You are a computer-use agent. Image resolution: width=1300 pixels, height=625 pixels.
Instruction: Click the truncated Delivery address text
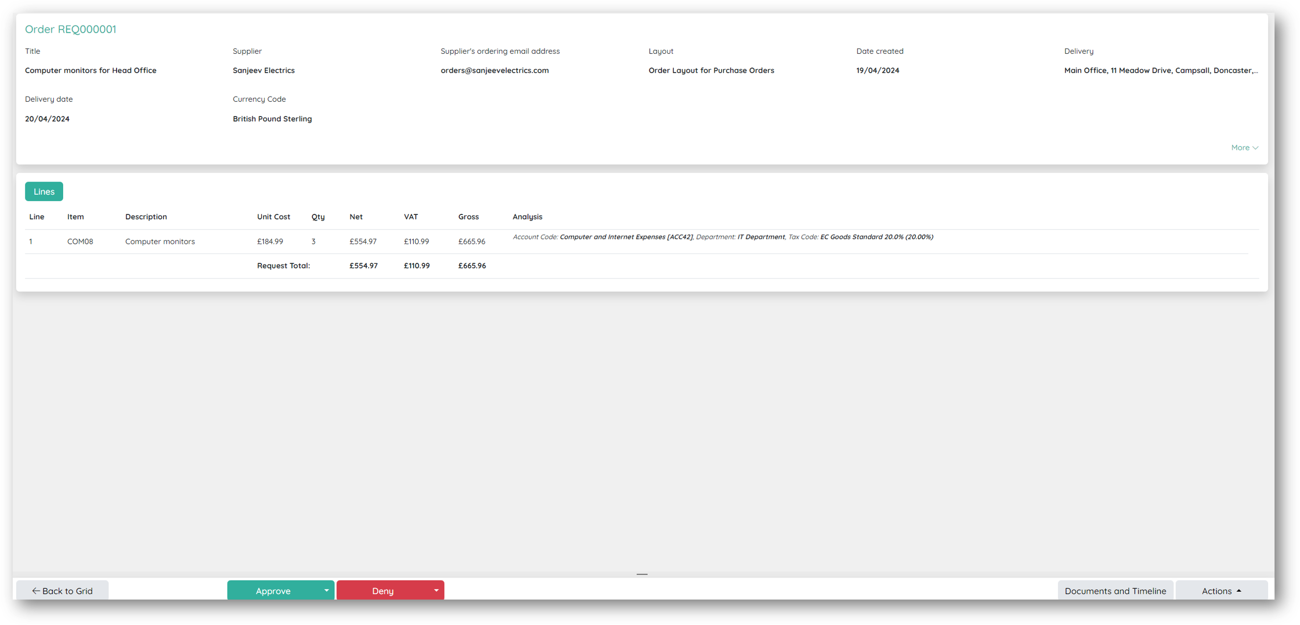click(x=1160, y=70)
